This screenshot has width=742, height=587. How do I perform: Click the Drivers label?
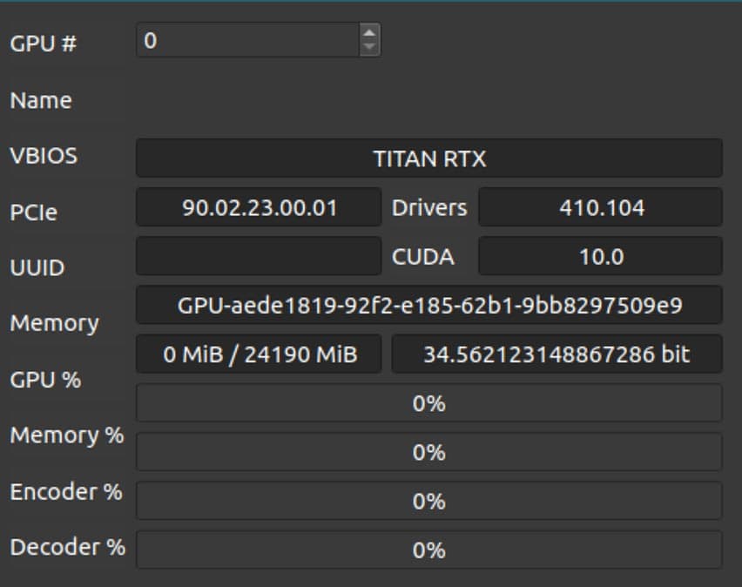tap(429, 208)
